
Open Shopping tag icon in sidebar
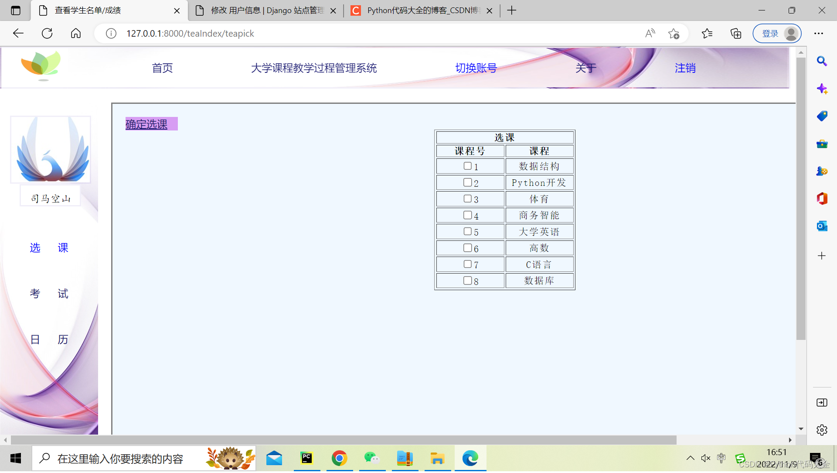click(x=822, y=116)
